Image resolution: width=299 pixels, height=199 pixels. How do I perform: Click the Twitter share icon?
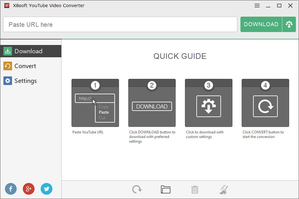47,189
